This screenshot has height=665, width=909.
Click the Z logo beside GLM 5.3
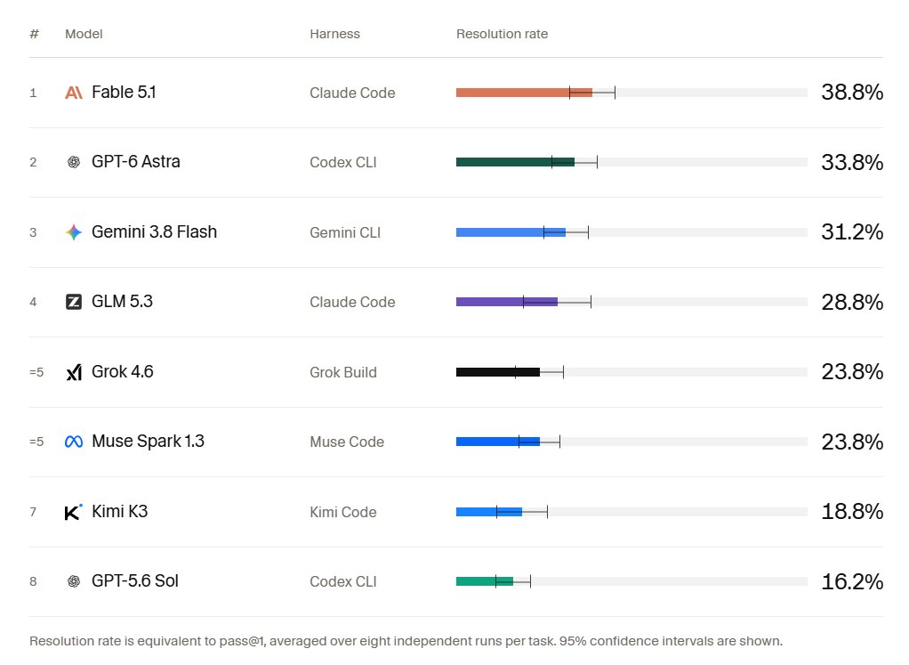(x=74, y=302)
